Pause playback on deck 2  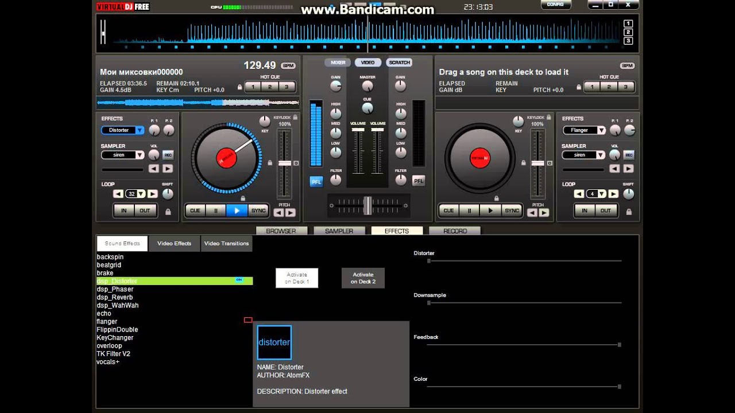[470, 211]
